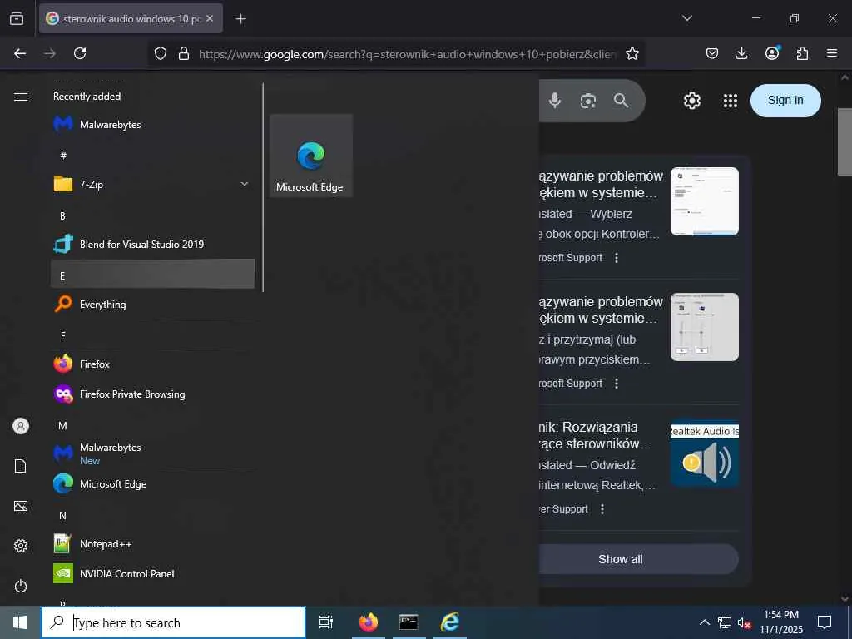The width and height of the screenshot is (852, 639).
Task: Save page to Pocket
Action: click(x=712, y=53)
